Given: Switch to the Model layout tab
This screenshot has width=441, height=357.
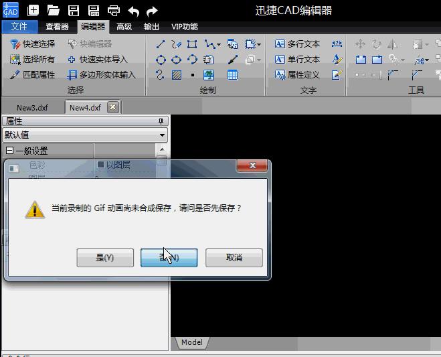Looking at the screenshot, I should click(x=192, y=342).
